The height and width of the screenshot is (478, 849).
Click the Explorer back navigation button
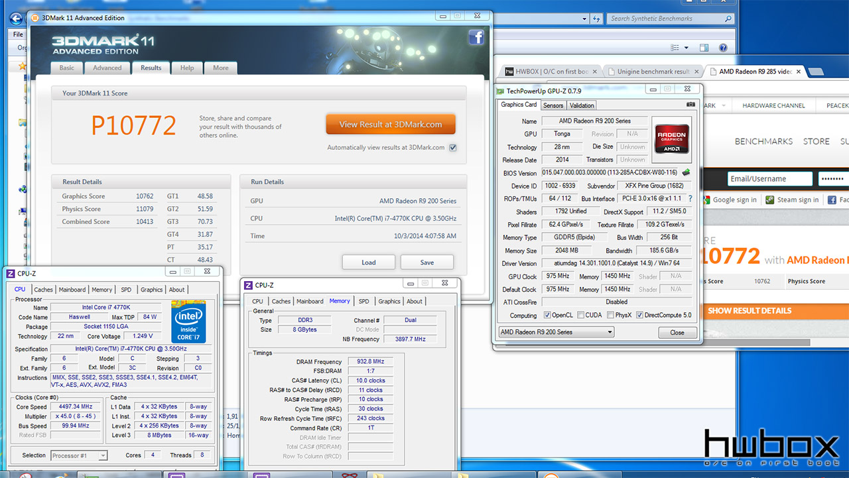[x=16, y=19]
